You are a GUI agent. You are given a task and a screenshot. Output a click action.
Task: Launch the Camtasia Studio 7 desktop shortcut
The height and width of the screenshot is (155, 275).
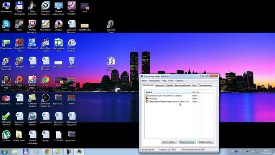(x=33, y=100)
